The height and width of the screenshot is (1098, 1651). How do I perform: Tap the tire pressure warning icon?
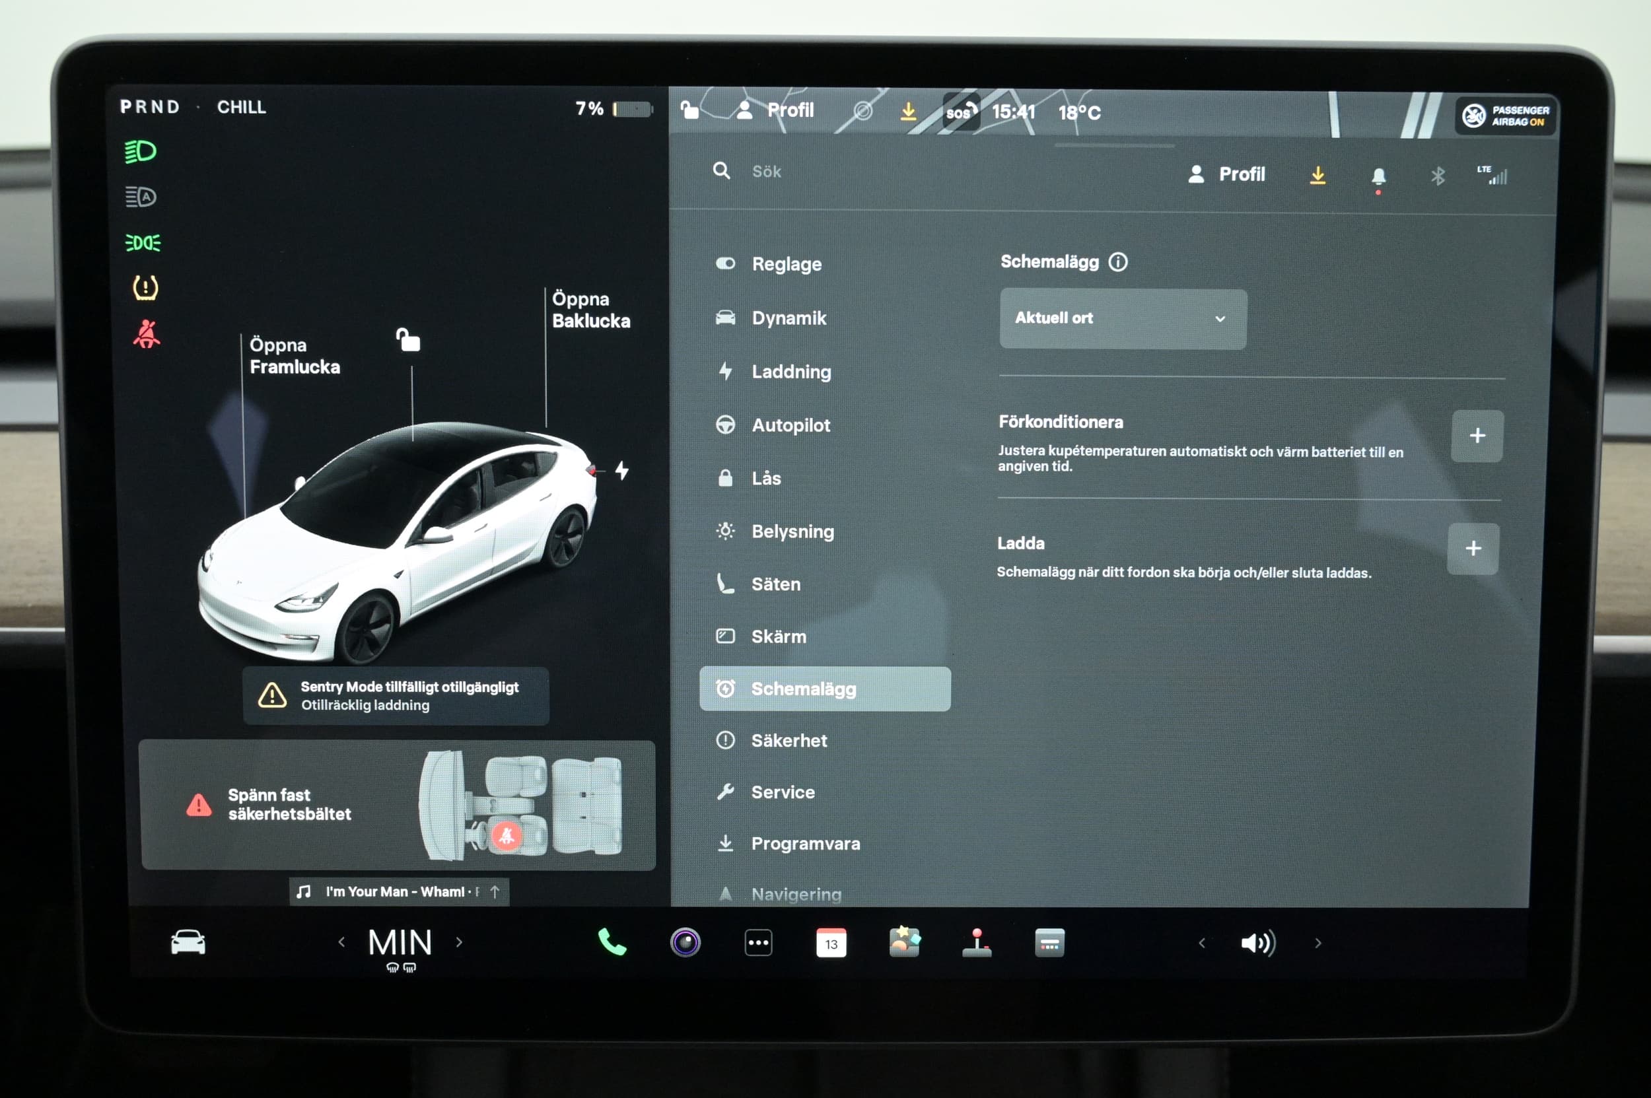(145, 287)
